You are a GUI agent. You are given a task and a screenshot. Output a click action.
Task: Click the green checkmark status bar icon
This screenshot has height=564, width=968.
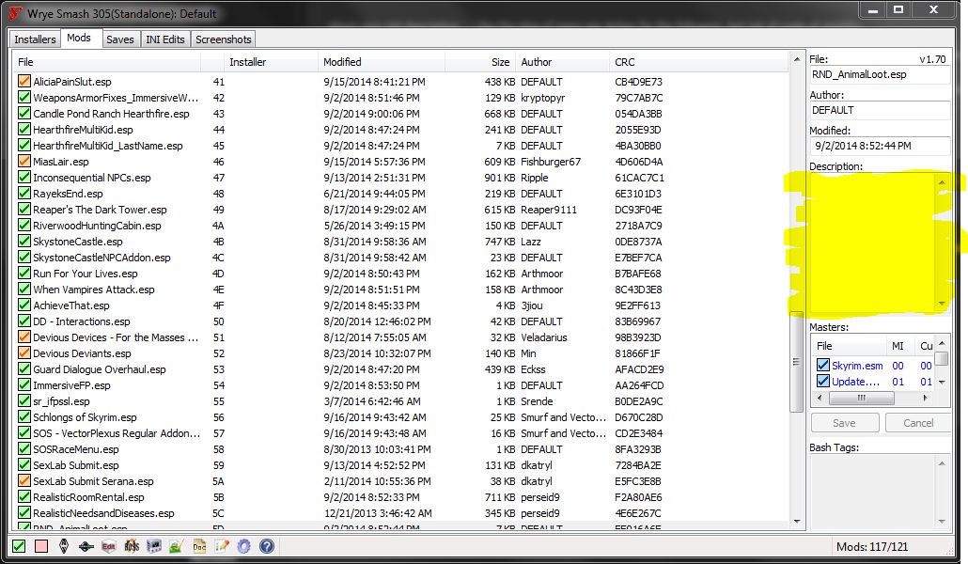point(19,546)
